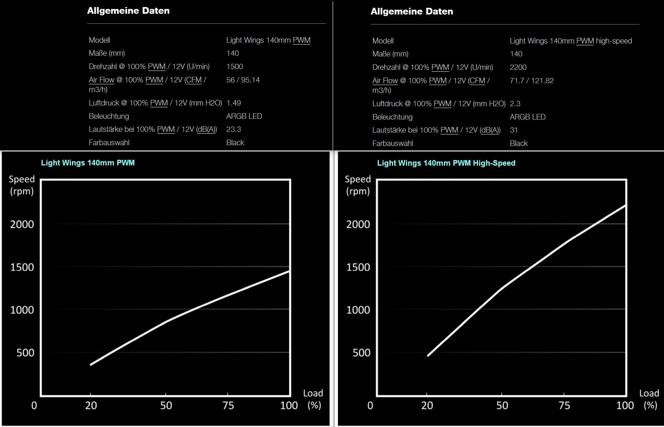Viewport: 664px width, 427px height.
Task: Click the '500' rpm tick in the High-Speed chart
Action: (362, 353)
